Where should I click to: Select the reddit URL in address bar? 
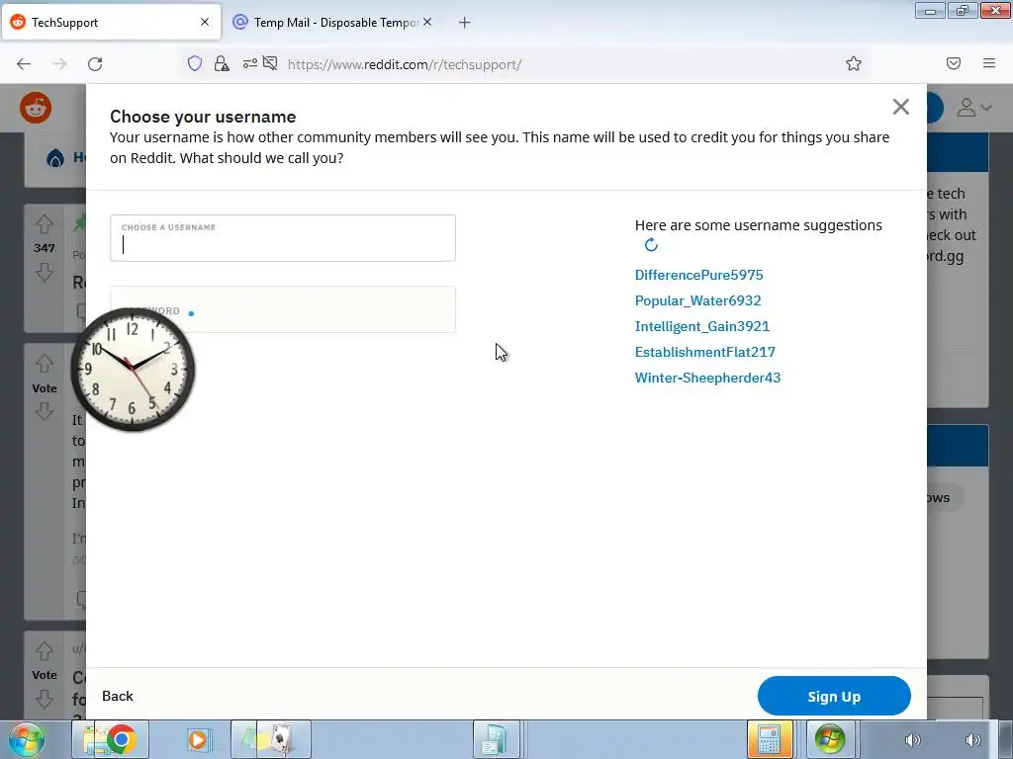[405, 64]
